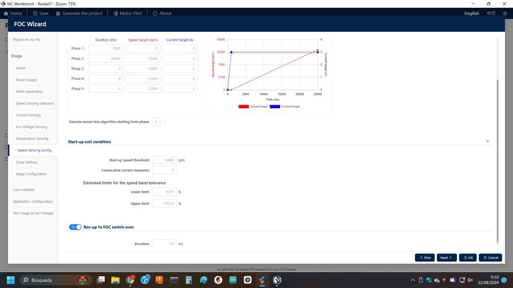
Task: Click the Generate the project icon
Action: [58, 13]
